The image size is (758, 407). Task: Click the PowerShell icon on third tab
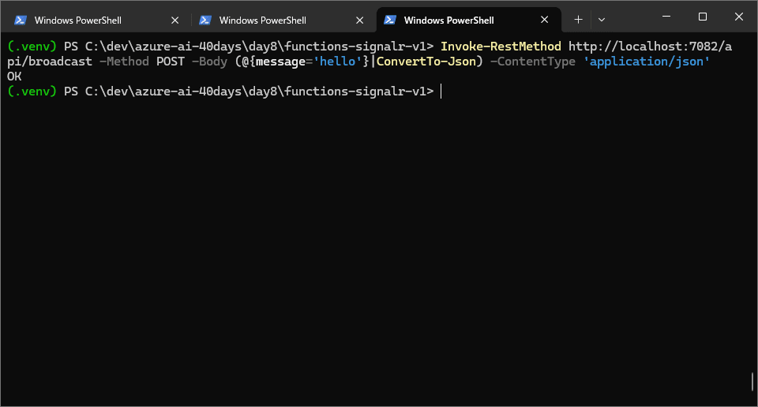click(x=389, y=20)
